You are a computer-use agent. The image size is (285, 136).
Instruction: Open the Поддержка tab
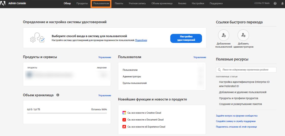coord(216,4)
